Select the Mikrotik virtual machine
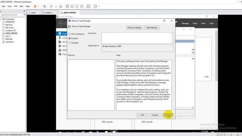 pyautogui.click(x=9, y=39)
